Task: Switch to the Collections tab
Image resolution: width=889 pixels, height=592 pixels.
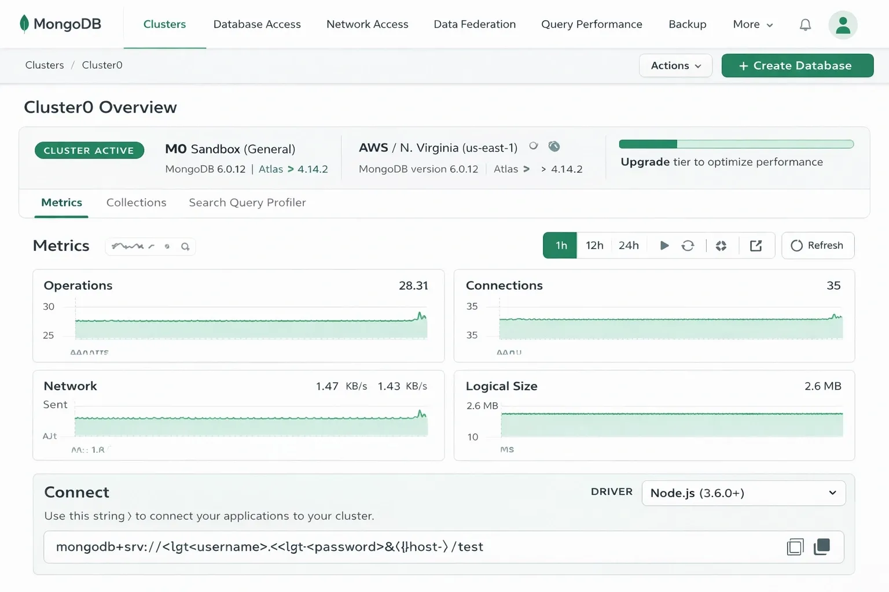Action: coord(136,202)
